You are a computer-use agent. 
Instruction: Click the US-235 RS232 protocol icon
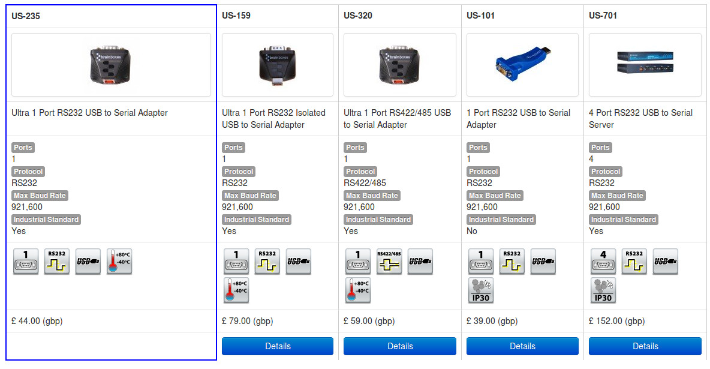pyautogui.click(x=56, y=262)
